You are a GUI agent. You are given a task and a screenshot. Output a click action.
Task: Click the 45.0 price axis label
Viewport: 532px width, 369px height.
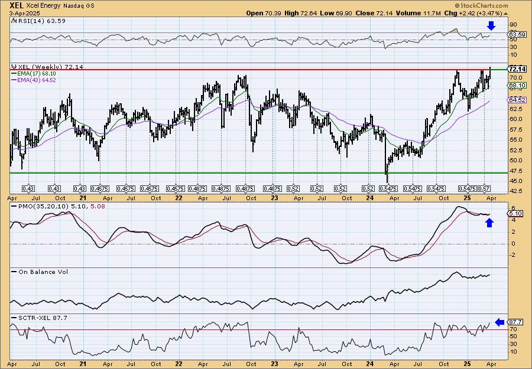click(515, 181)
